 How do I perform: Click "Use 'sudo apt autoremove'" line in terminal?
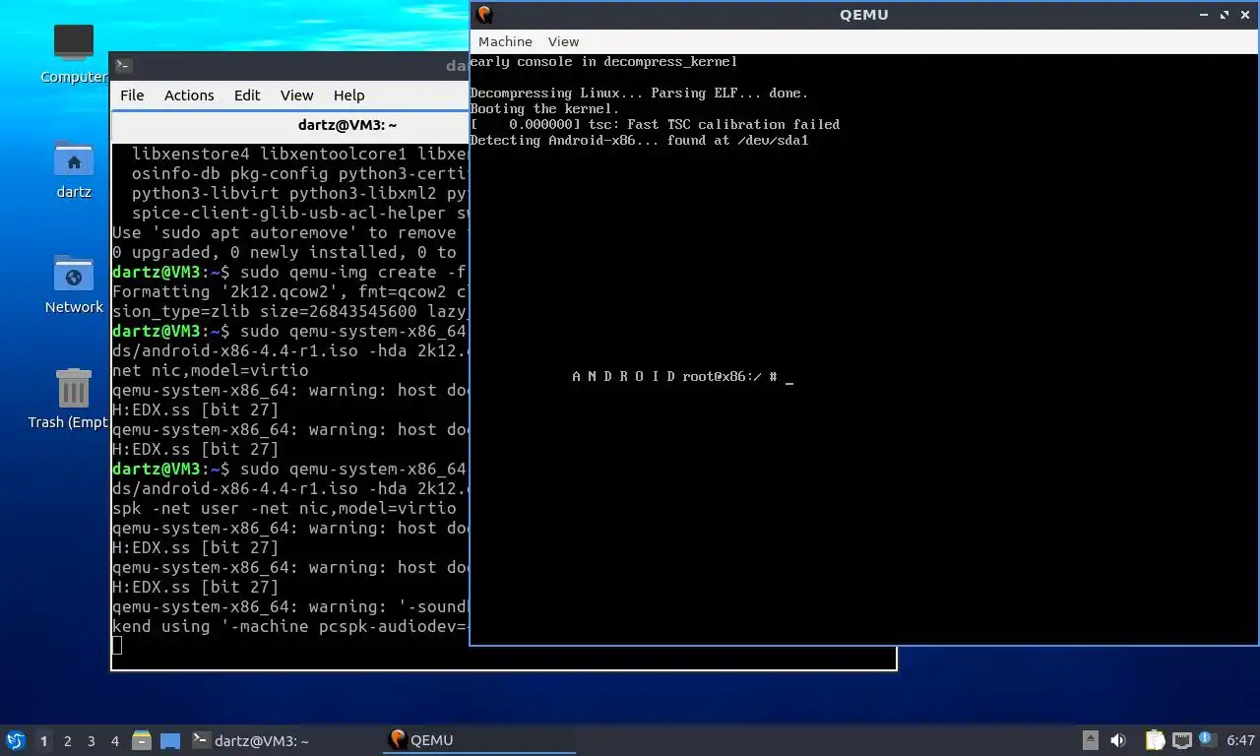tap(289, 232)
